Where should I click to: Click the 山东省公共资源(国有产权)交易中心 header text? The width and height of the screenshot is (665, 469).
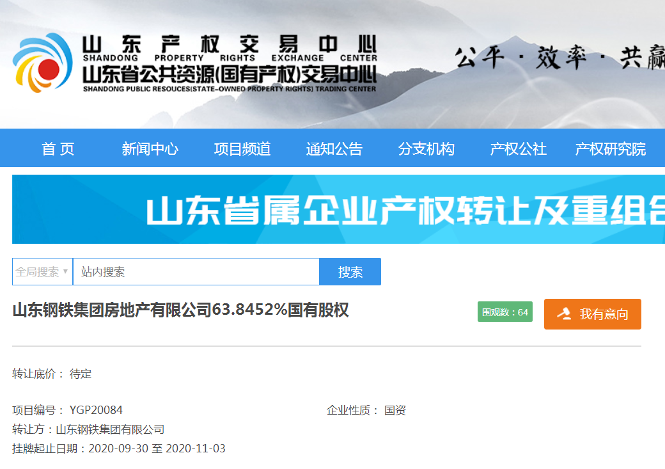(x=230, y=75)
